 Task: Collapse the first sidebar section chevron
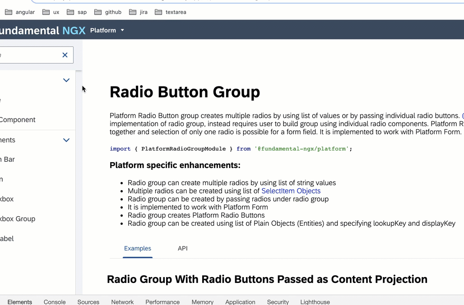point(66,80)
